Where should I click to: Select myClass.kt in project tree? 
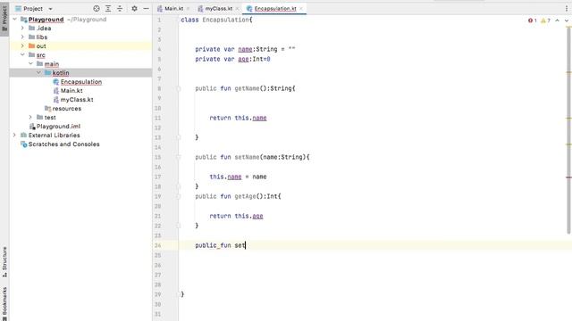pos(77,99)
